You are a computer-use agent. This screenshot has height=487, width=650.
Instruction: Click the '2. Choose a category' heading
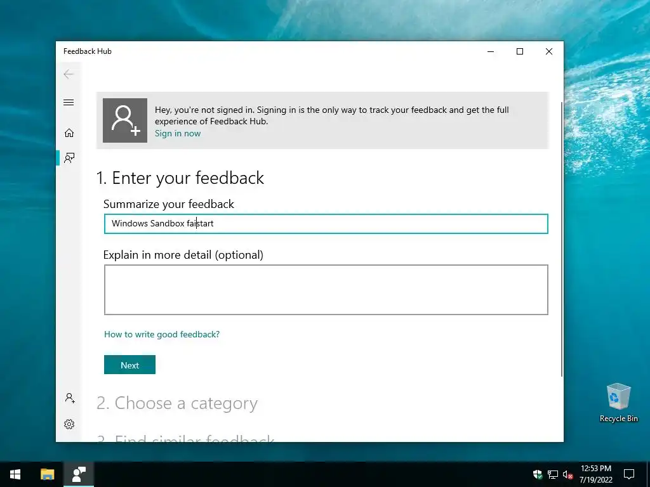[x=177, y=403]
